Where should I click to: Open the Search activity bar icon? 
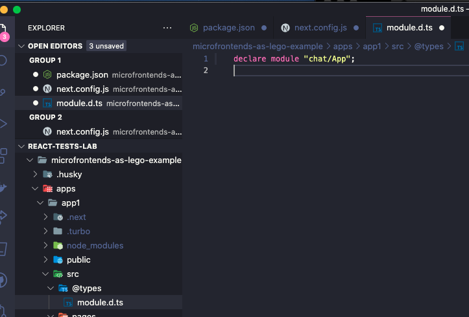(3, 61)
